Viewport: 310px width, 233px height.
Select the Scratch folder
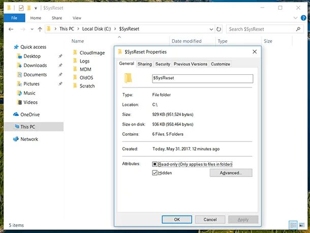point(87,86)
